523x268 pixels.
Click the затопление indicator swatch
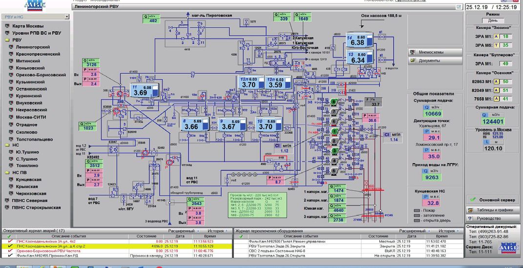pyautogui.click(x=416, y=215)
